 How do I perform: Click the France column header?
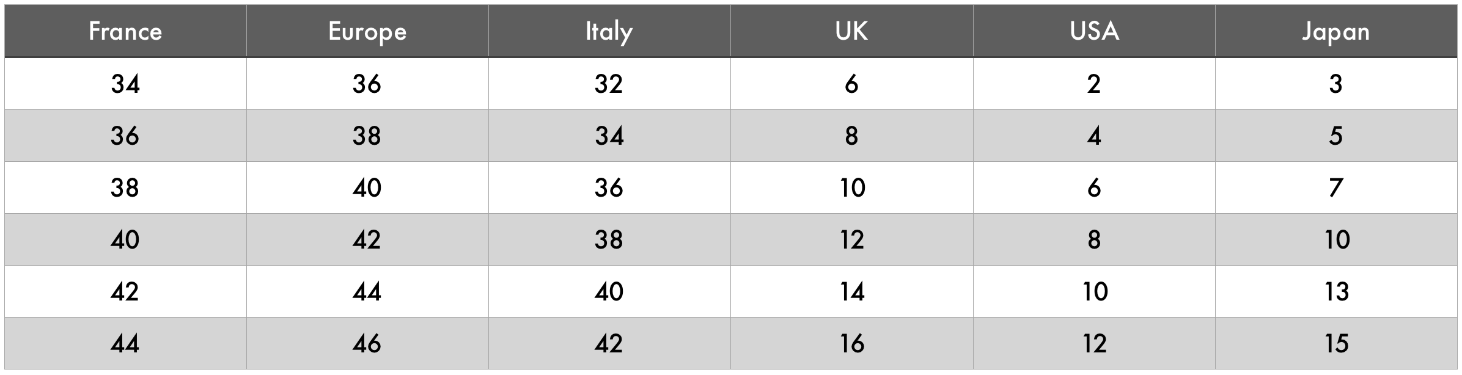click(125, 31)
